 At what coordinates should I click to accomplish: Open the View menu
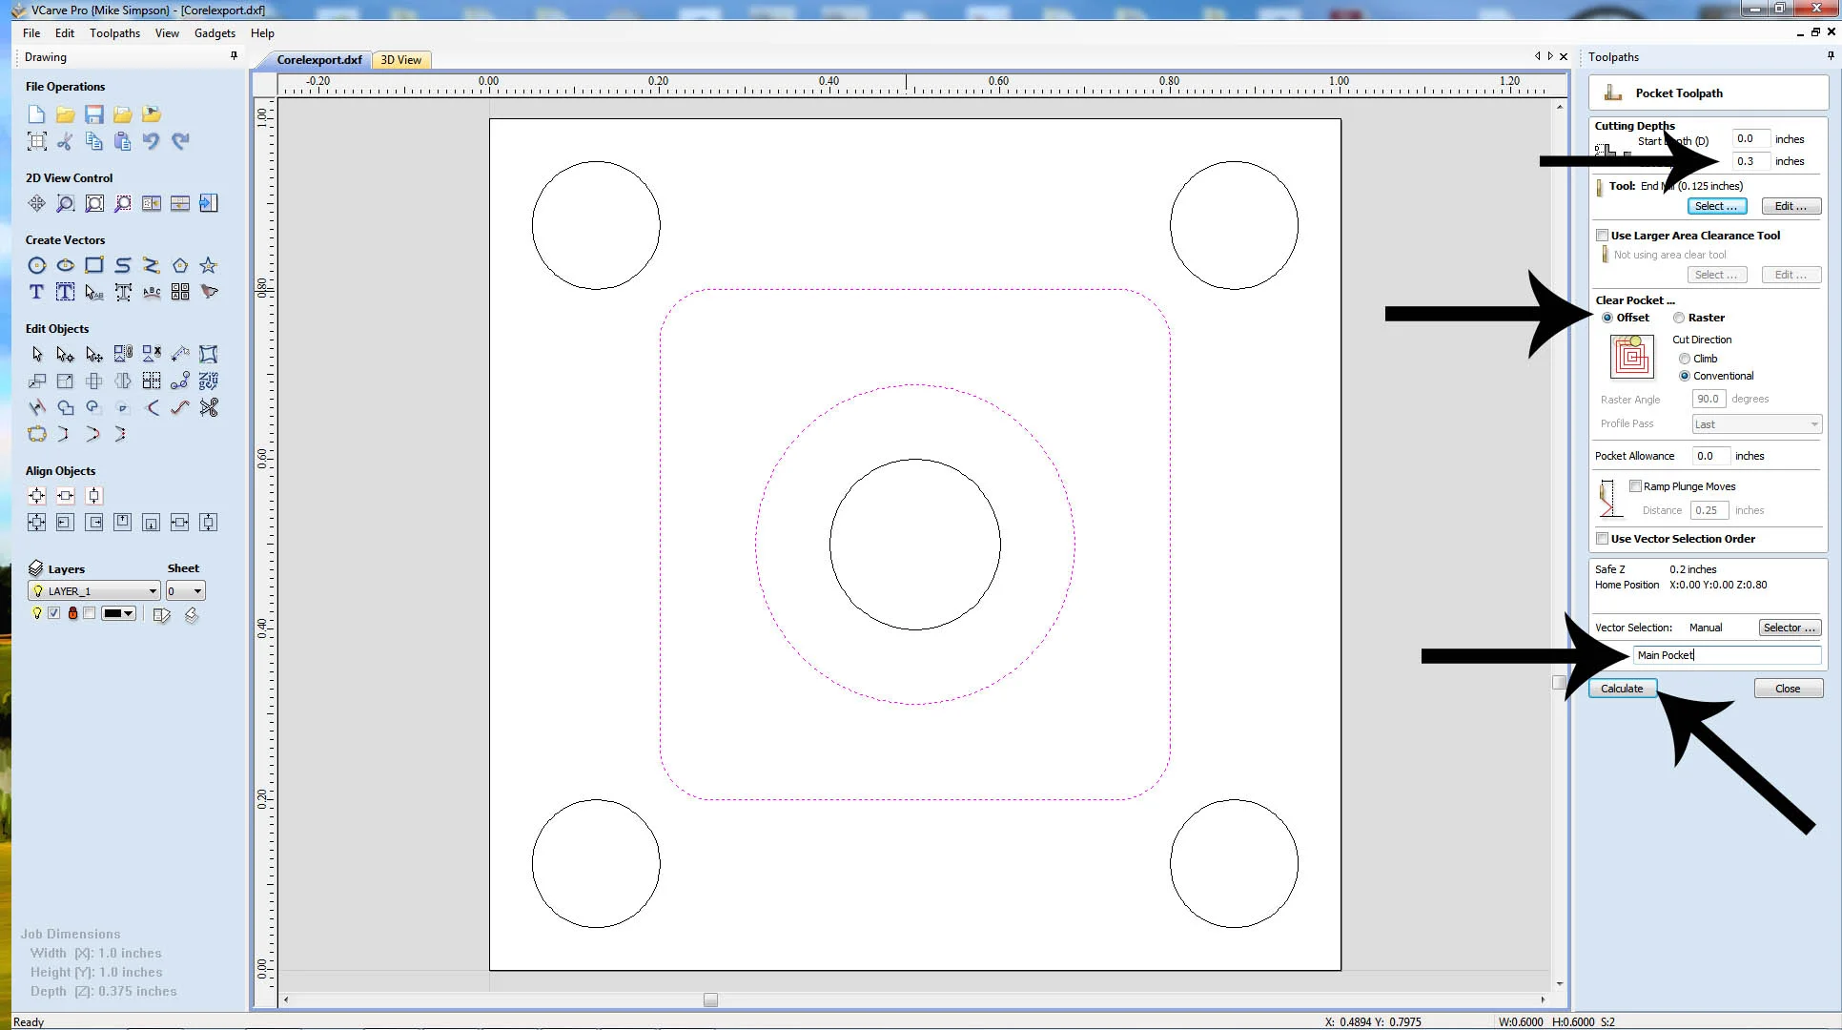pos(167,33)
